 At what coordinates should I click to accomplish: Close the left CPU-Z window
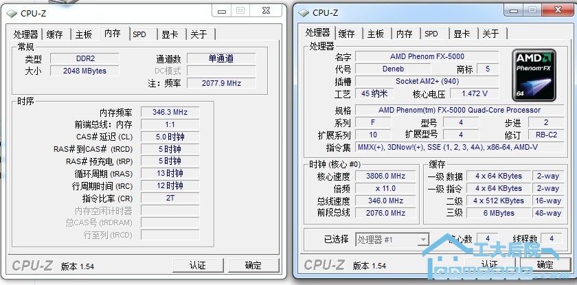tap(266, 11)
